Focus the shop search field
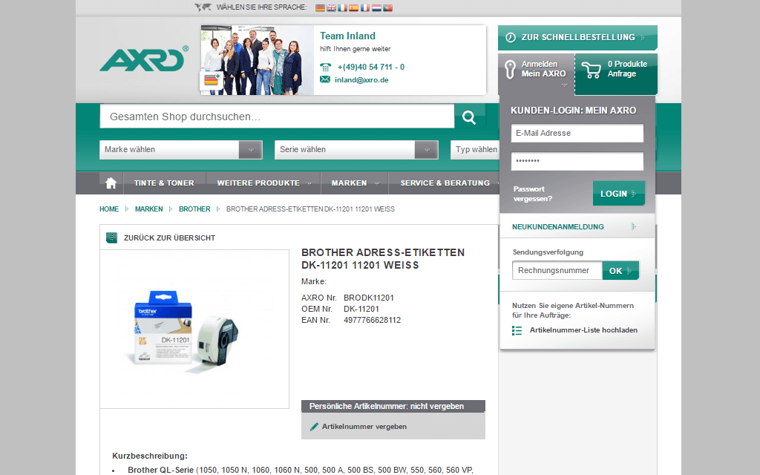Viewport: 760px width, 475px height. point(277,117)
